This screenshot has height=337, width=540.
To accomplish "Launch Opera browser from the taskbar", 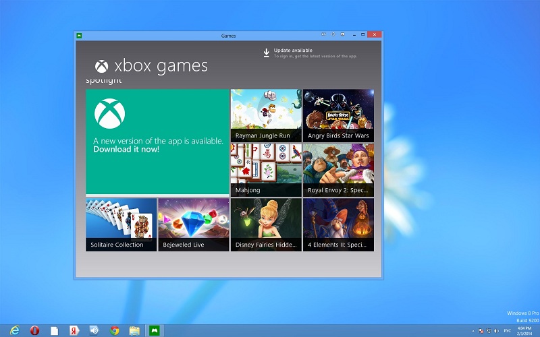I will (34, 330).
